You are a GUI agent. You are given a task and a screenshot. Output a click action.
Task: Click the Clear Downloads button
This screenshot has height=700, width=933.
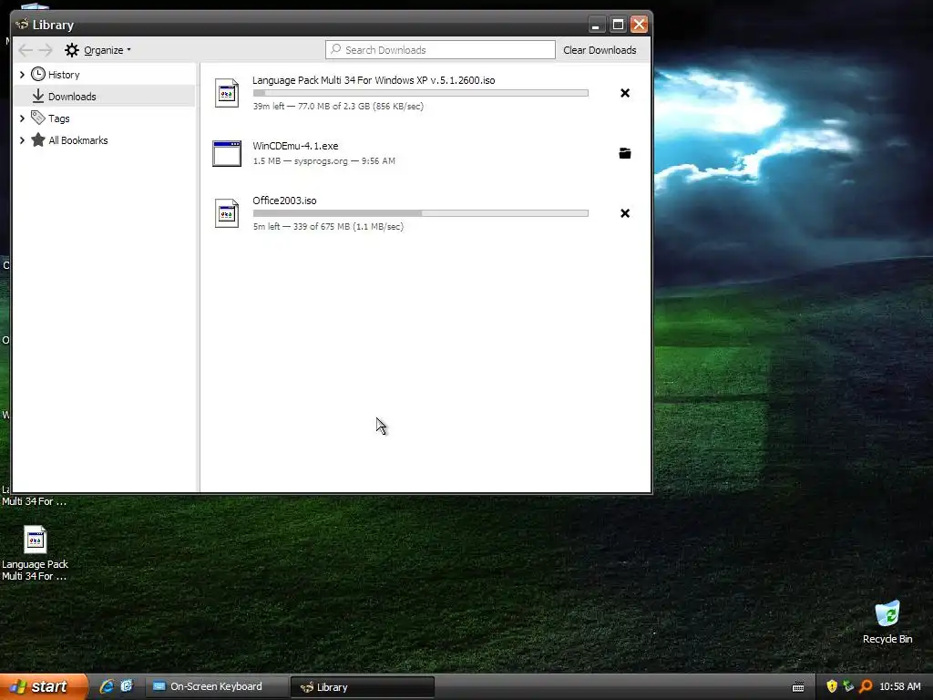600,50
